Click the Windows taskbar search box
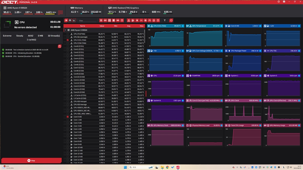This screenshot has height=170, width=303. point(141,167)
